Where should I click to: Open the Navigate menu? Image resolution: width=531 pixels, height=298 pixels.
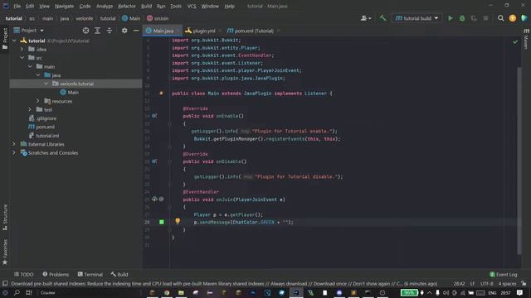point(64,6)
